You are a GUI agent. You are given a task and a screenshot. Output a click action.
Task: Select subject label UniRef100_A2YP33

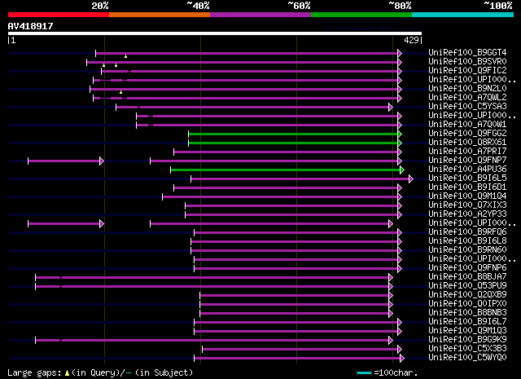click(x=467, y=214)
